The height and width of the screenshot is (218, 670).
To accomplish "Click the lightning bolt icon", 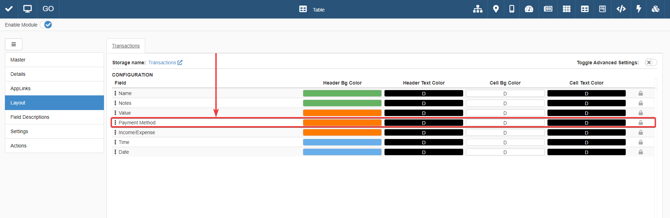I will [x=639, y=9].
